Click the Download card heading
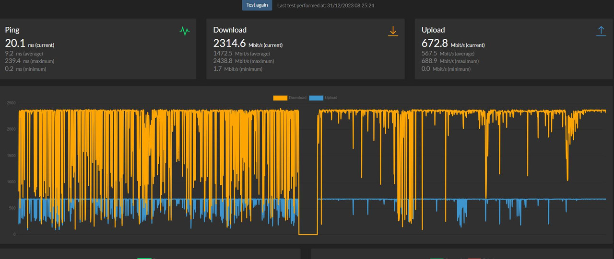 pos(230,30)
